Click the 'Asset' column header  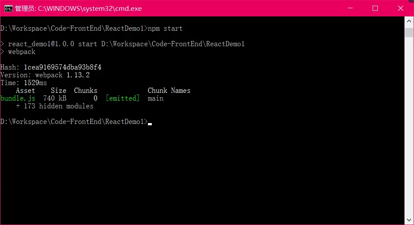point(25,91)
